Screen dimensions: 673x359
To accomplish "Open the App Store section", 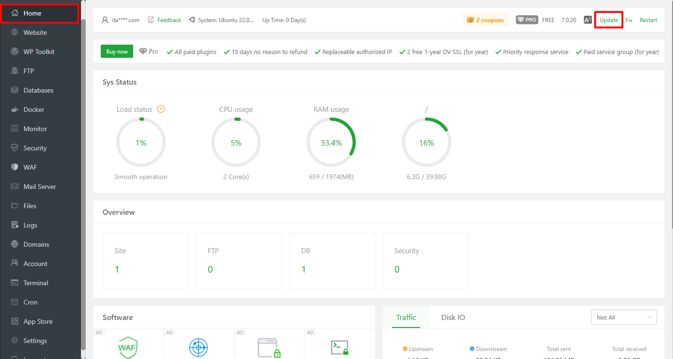I will (38, 321).
